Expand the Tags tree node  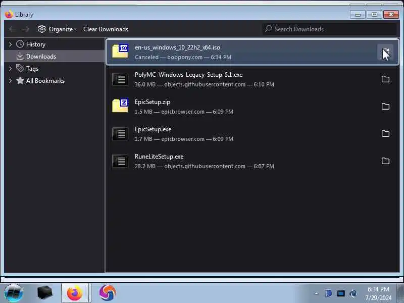pos(10,69)
